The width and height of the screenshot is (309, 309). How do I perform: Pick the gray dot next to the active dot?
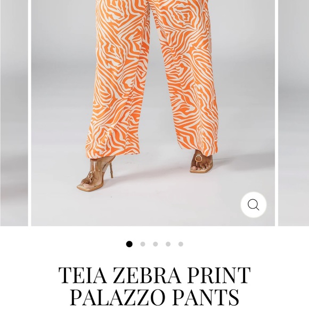(x=143, y=244)
